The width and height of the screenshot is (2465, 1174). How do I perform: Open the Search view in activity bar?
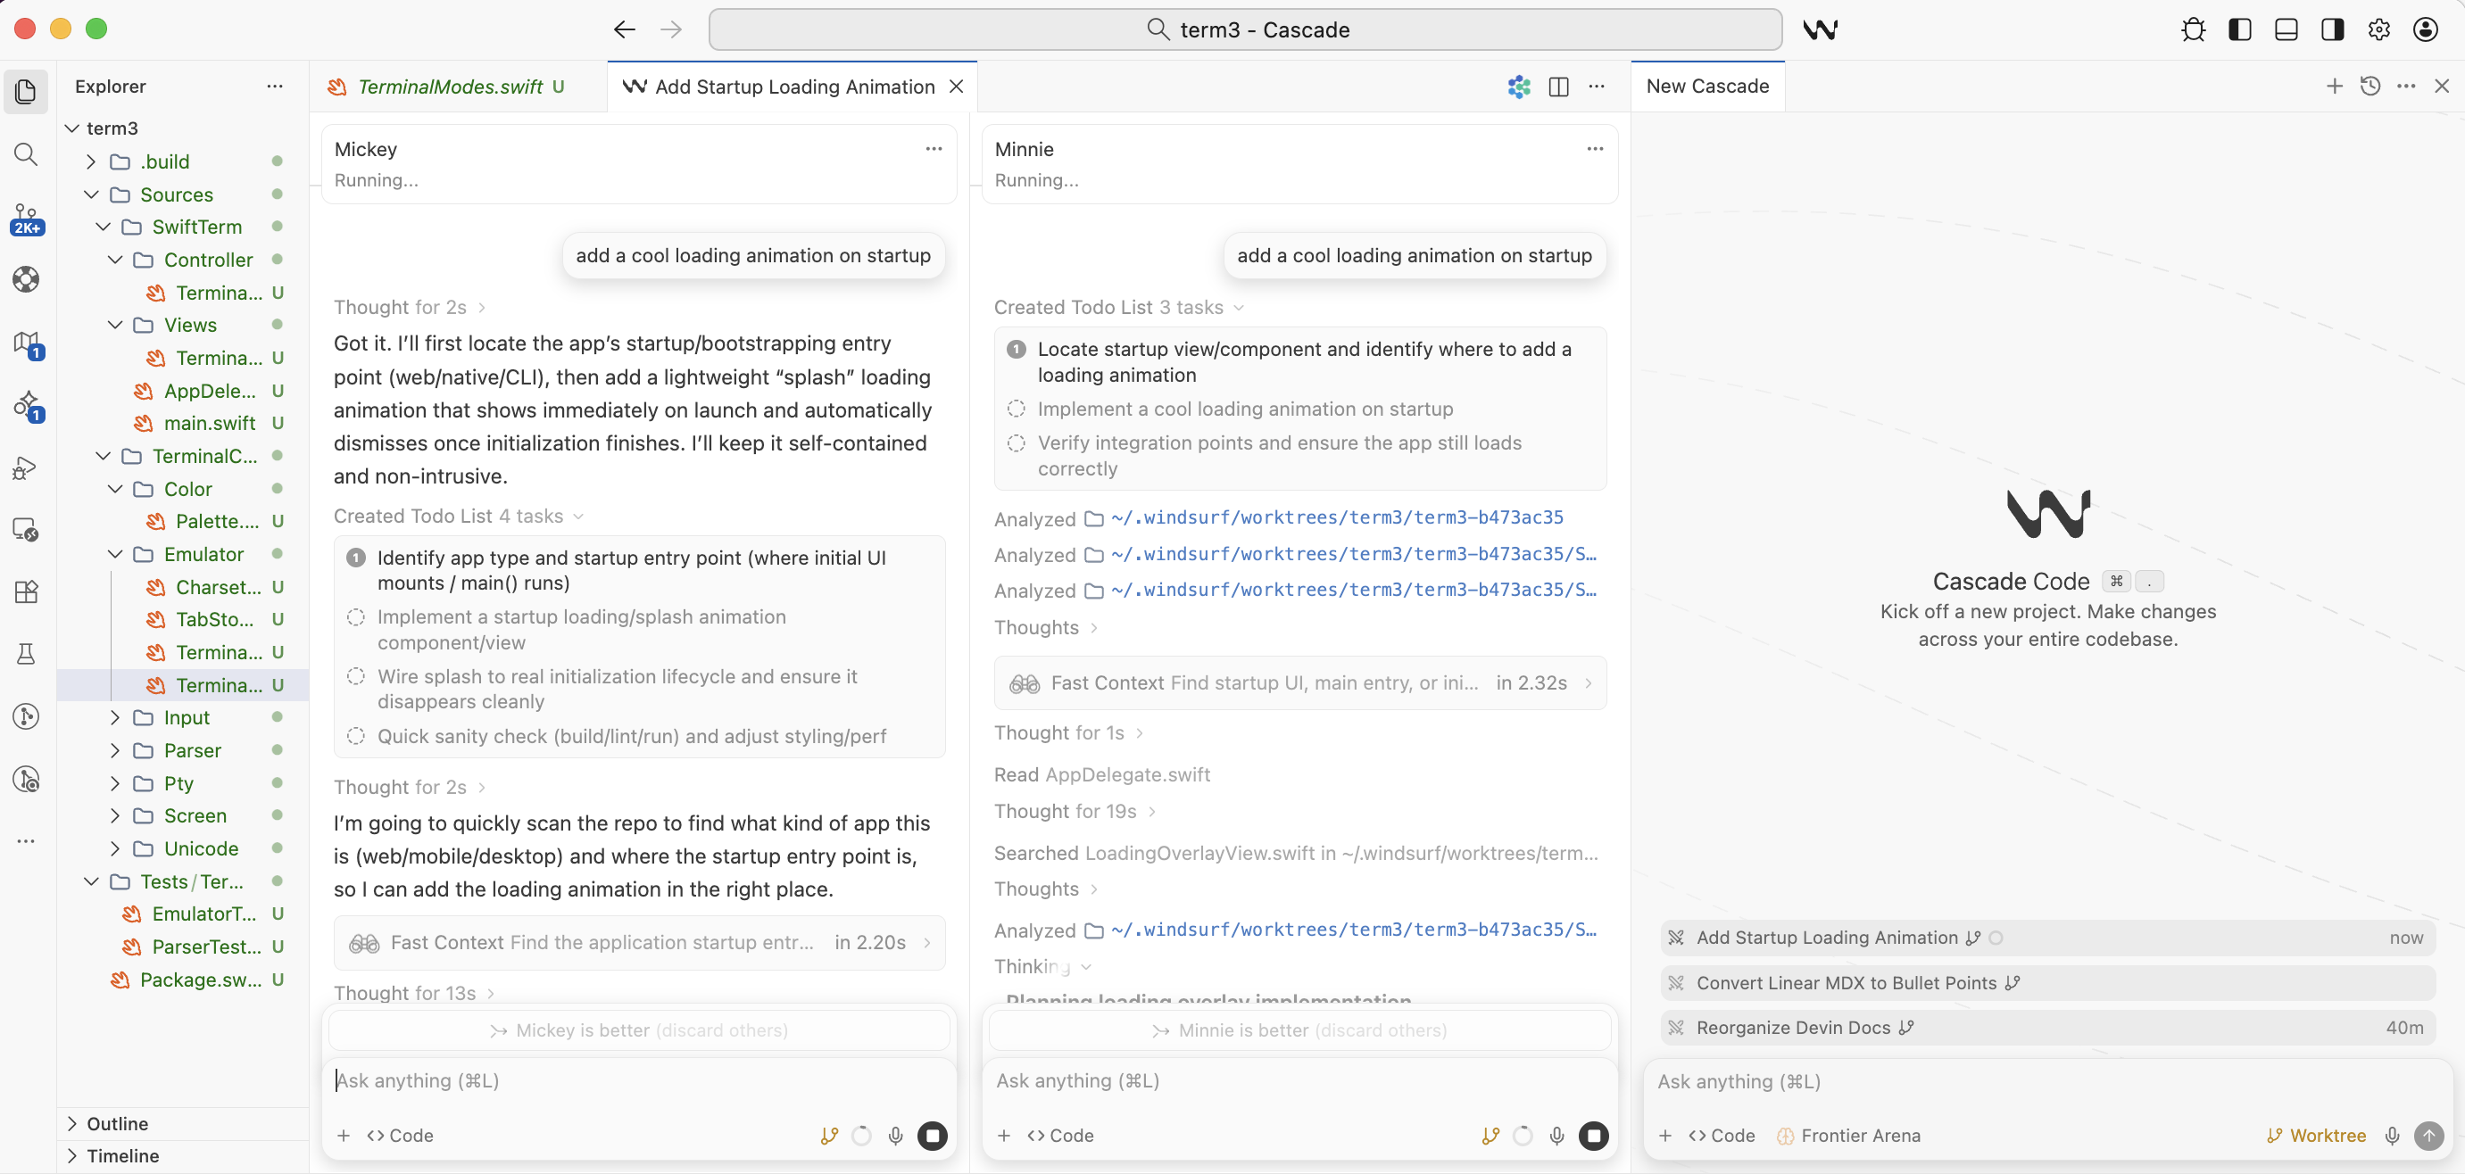[26, 154]
